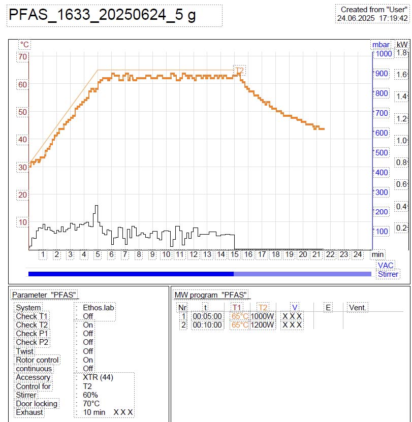Click the blue Stirrer progress bar
Image resolution: width=412 pixels, height=422 pixels.
(x=200, y=274)
